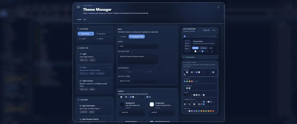Click the Primary Surface preview card
This screenshot has width=297, height=124.
(x=204, y=42)
